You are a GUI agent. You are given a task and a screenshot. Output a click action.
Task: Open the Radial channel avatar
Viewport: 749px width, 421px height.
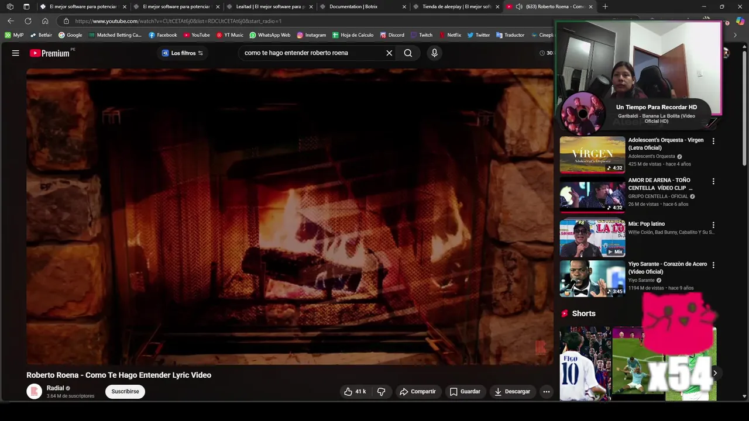click(35, 391)
